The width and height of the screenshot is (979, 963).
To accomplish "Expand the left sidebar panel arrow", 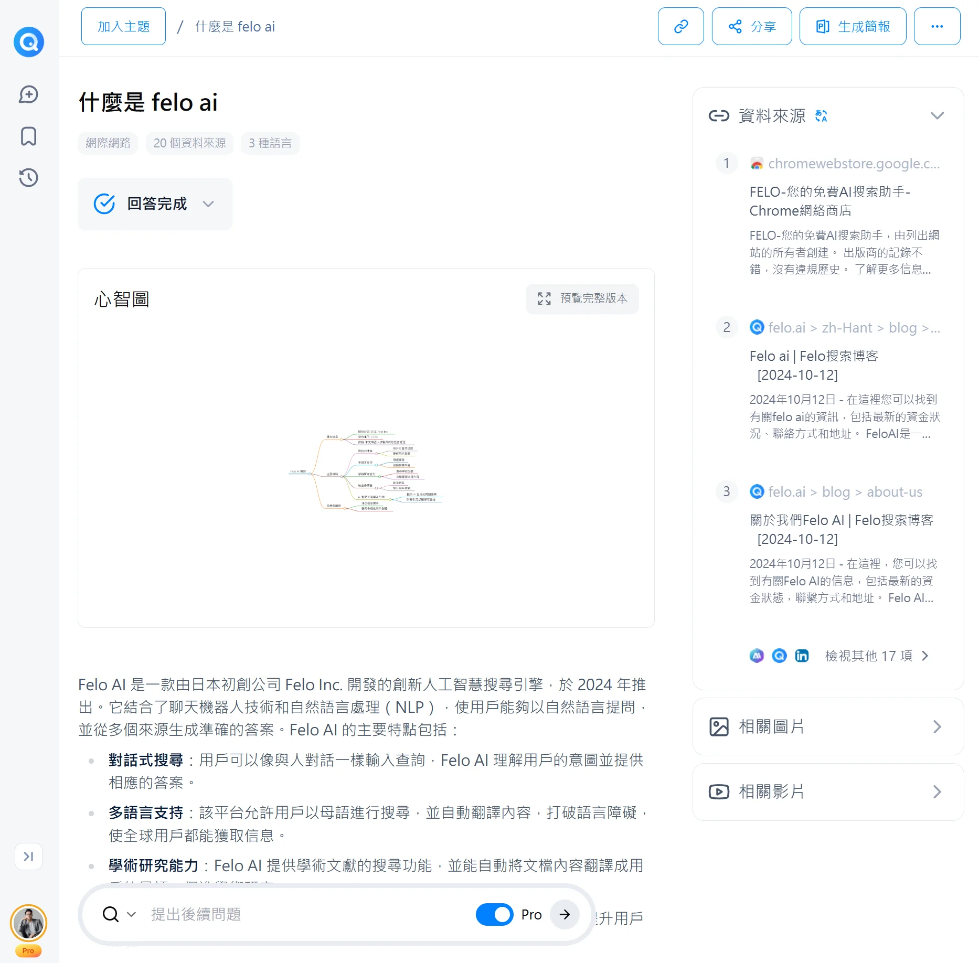I will tap(29, 857).
